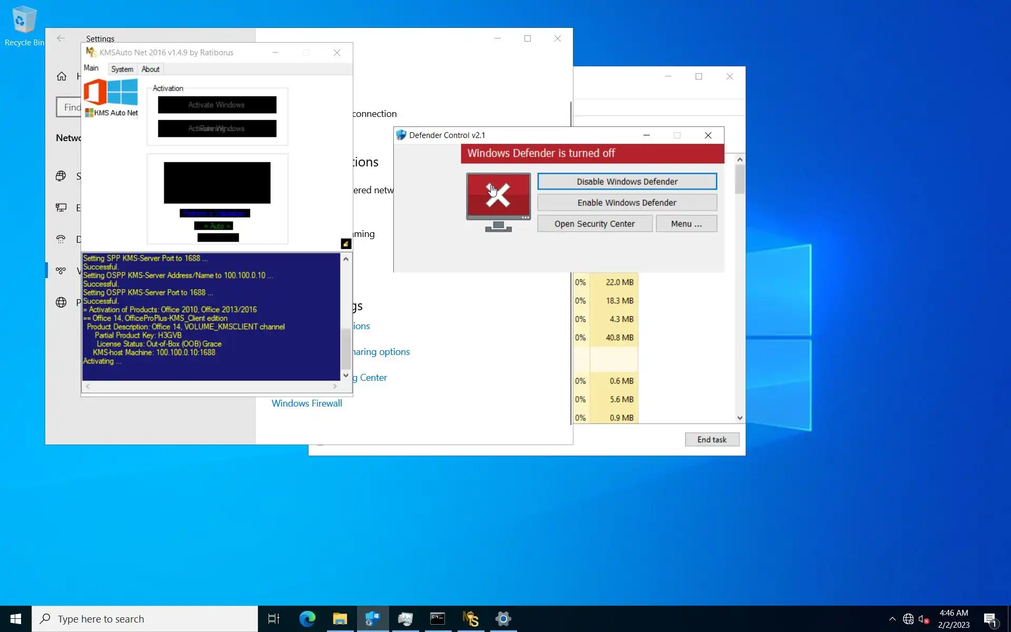Click End task in Task Manager
Screen dimensions: 1011x632
pyautogui.click(x=711, y=440)
